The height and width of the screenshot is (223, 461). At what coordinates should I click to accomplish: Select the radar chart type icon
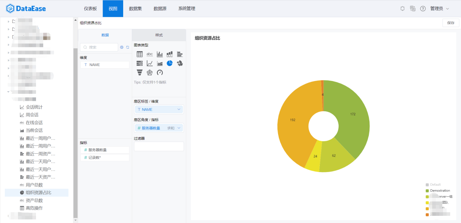pyautogui.click(x=149, y=73)
